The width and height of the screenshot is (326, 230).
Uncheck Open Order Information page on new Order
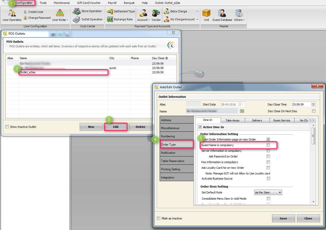[x=268, y=139]
